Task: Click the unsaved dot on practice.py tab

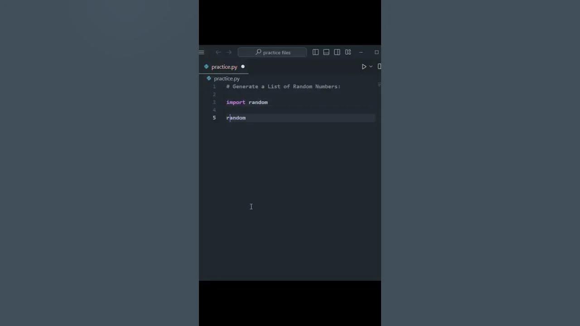Action: 243,67
